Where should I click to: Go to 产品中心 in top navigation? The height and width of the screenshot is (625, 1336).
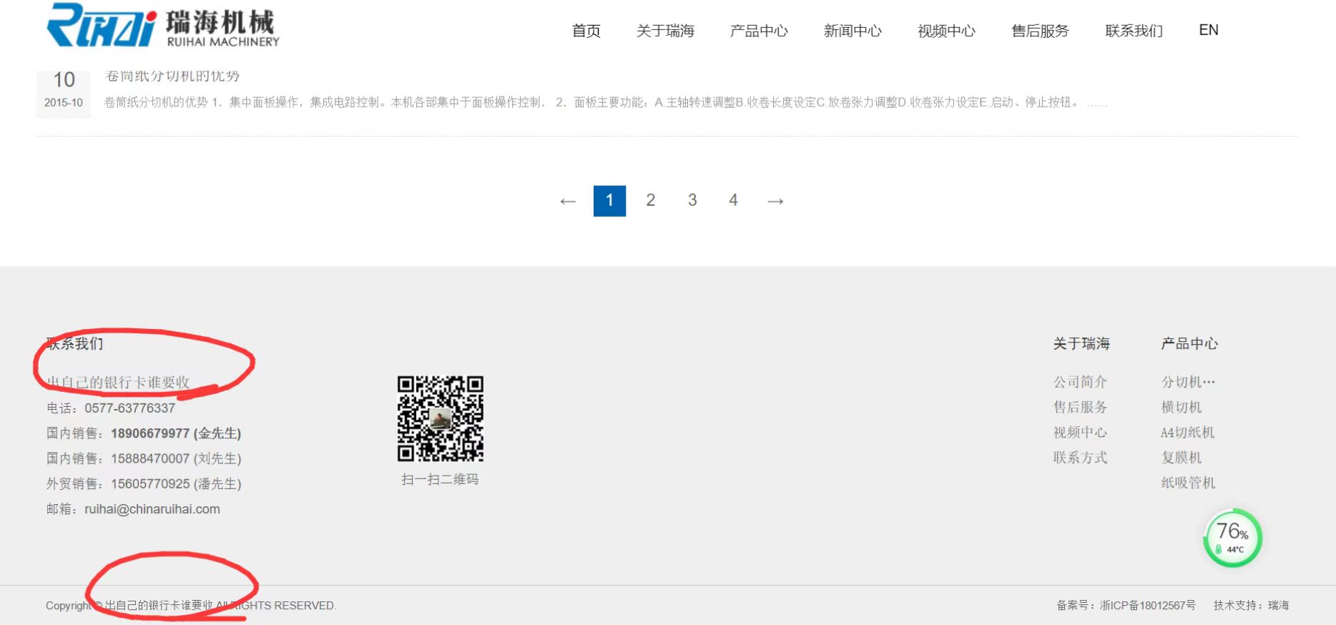tap(759, 31)
